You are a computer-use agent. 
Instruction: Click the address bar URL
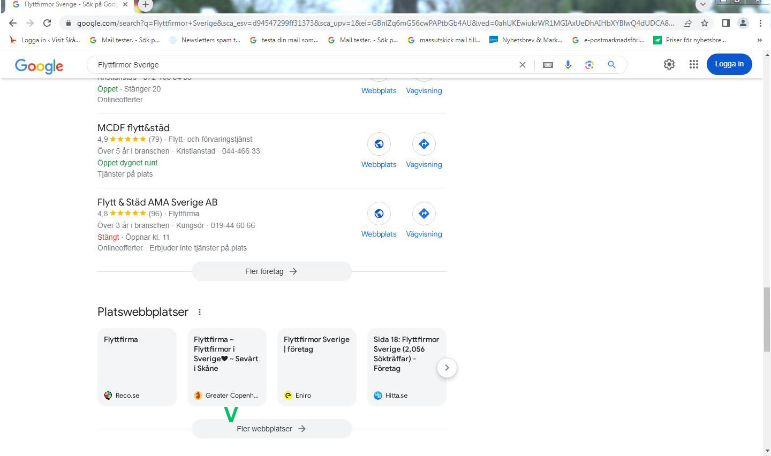point(375,23)
